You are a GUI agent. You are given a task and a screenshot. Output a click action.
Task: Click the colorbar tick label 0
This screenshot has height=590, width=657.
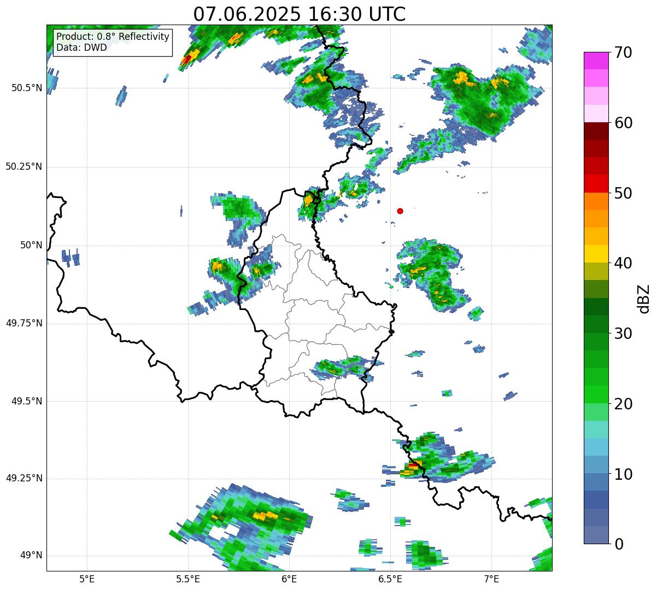point(618,544)
